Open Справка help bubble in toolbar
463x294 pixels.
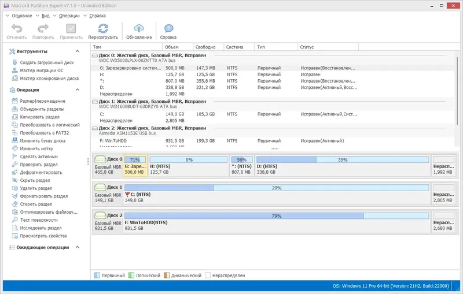(168, 28)
